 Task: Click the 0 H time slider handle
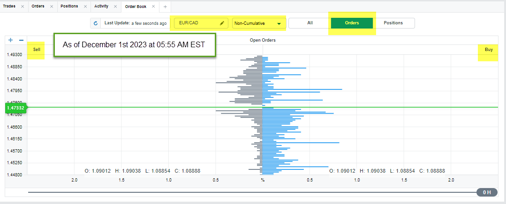click(x=487, y=192)
